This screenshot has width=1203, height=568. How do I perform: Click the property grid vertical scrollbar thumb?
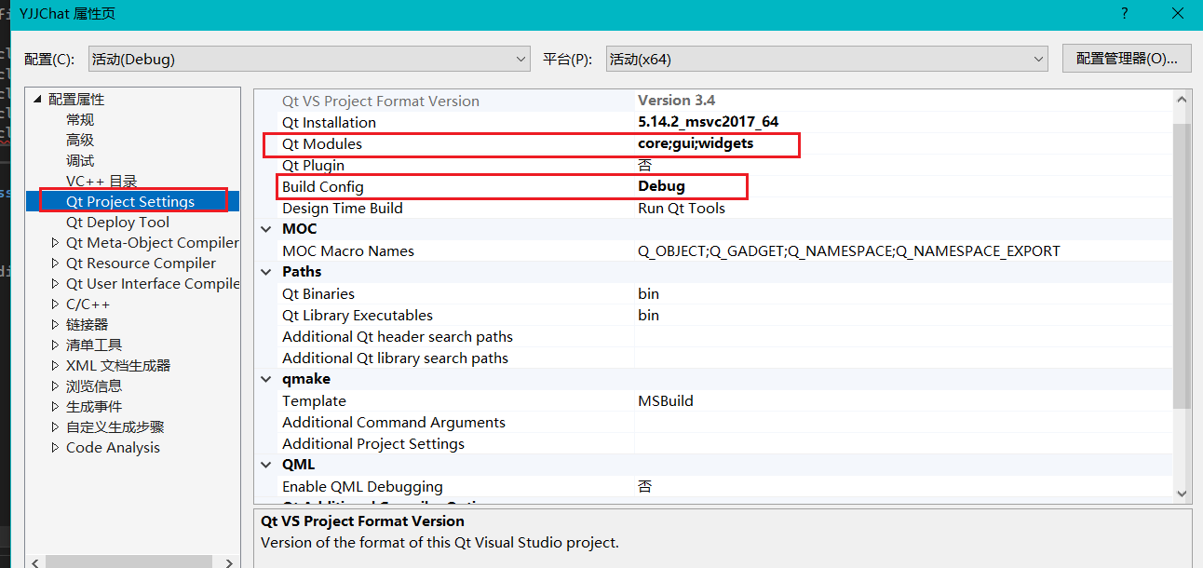(x=1182, y=265)
